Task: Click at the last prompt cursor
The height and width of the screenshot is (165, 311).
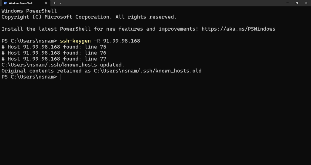Action: pyautogui.click(x=60, y=77)
